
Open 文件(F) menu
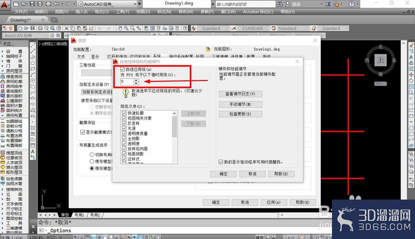[x=21, y=12]
